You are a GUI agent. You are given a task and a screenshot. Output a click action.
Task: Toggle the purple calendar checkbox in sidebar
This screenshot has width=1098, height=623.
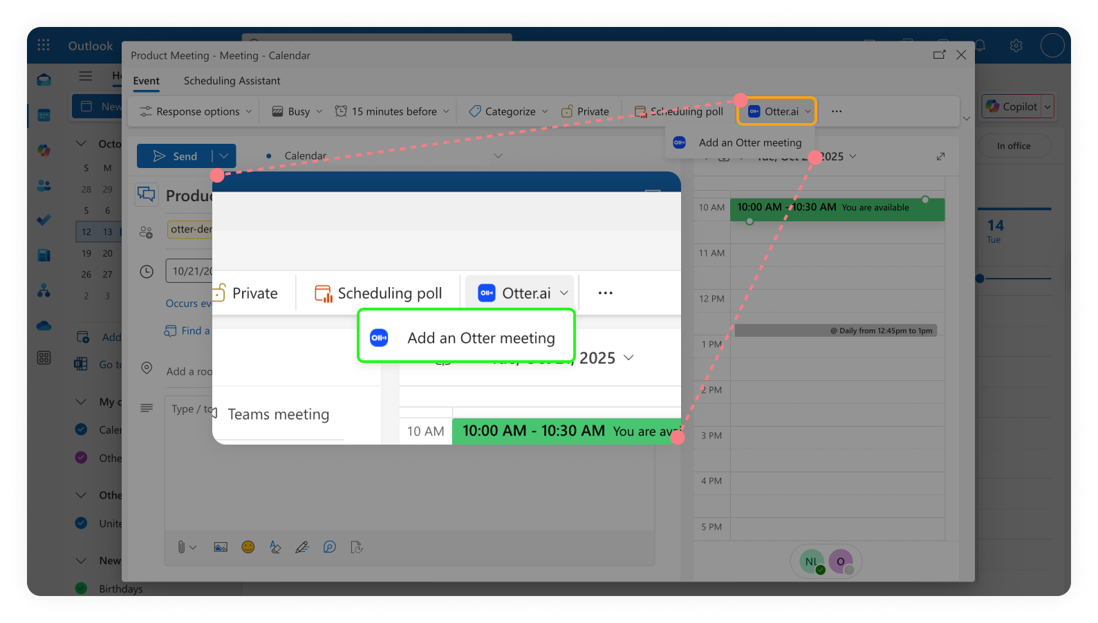pyautogui.click(x=82, y=458)
